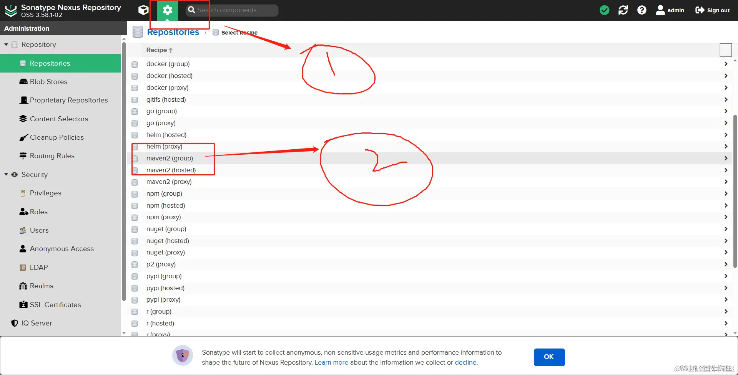Click the sidebar vertical scrollbar
This screenshot has height=375, width=738.
(124, 172)
